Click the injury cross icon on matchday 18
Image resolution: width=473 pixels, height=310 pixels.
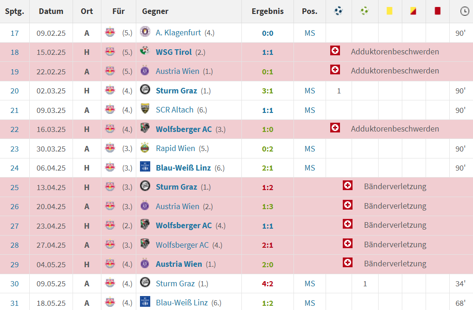tap(335, 51)
